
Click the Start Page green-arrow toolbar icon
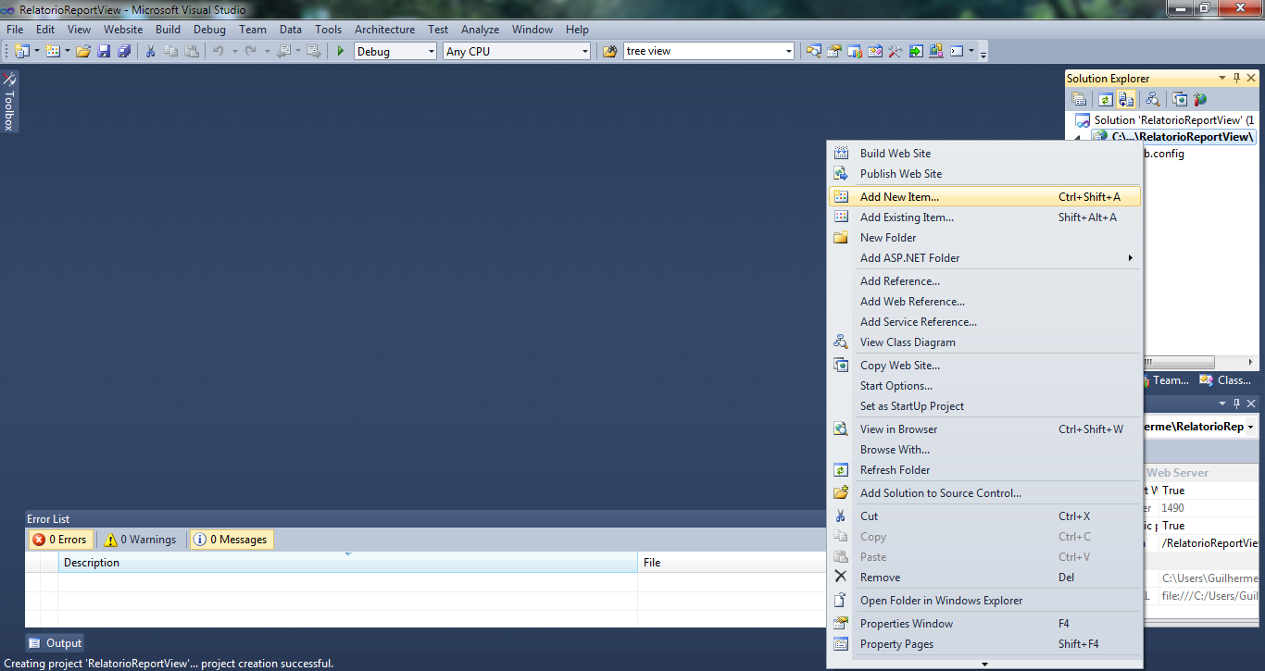pyautogui.click(x=916, y=51)
